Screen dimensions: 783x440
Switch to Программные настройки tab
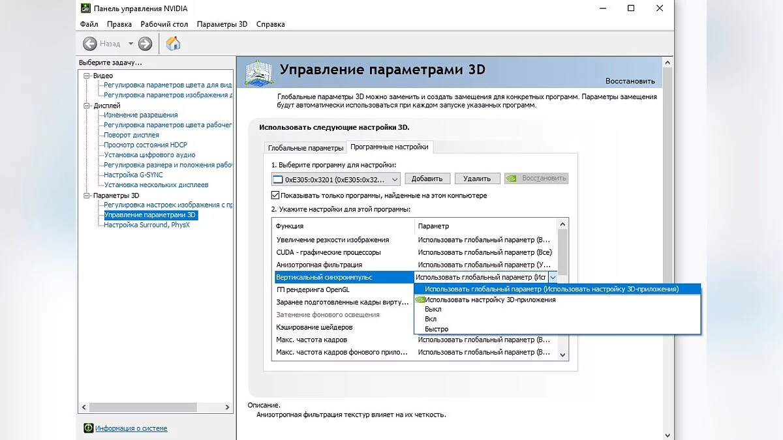click(x=390, y=147)
